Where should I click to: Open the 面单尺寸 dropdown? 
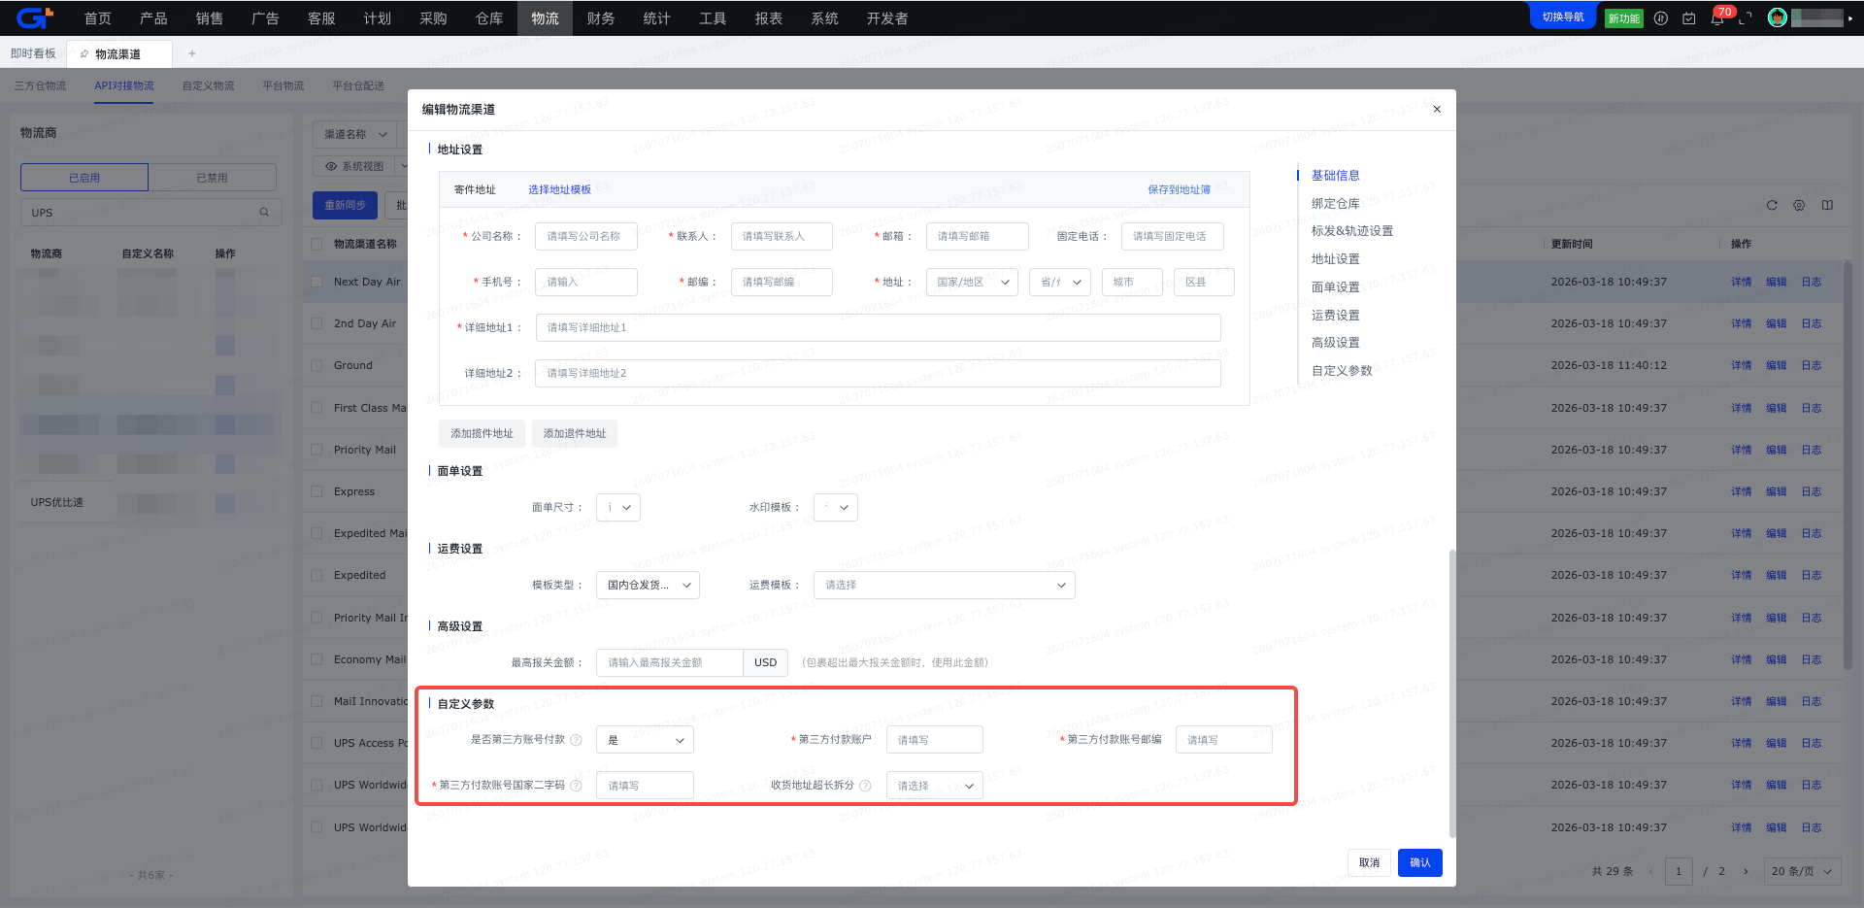click(x=618, y=507)
